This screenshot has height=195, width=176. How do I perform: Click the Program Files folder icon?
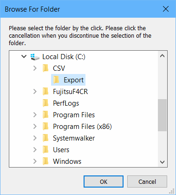[x=46, y=115]
